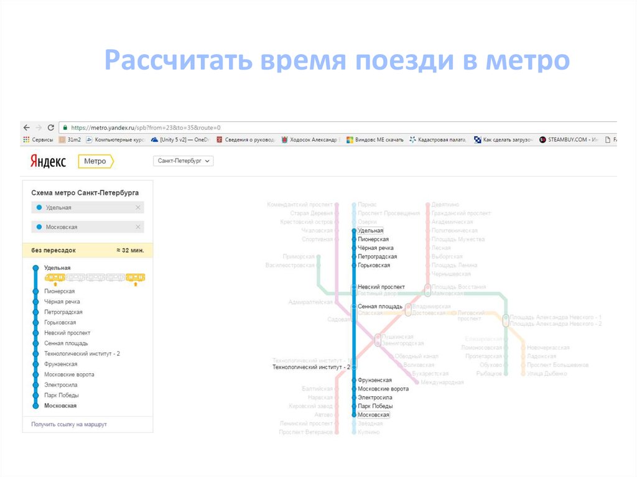Screen dimensions: 637x477
Task: Click the browser back arrow
Action: [x=27, y=127]
